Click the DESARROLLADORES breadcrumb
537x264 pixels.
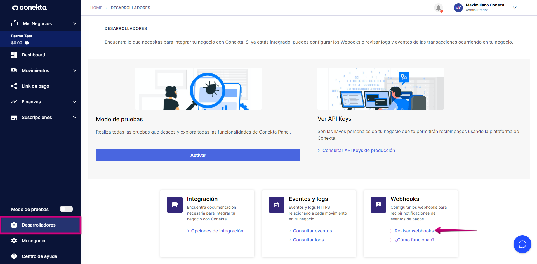pyautogui.click(x=130, y=8)
